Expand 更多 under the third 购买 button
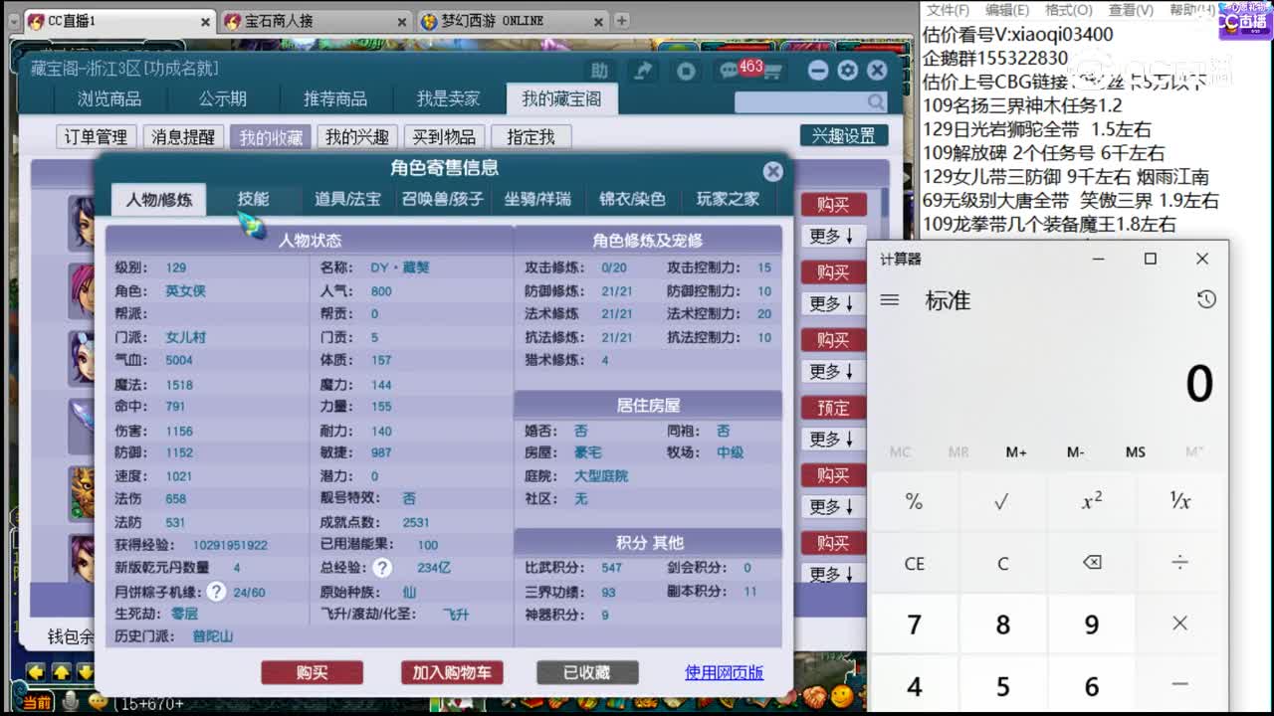1274x716 pixels. click(832, 371)
